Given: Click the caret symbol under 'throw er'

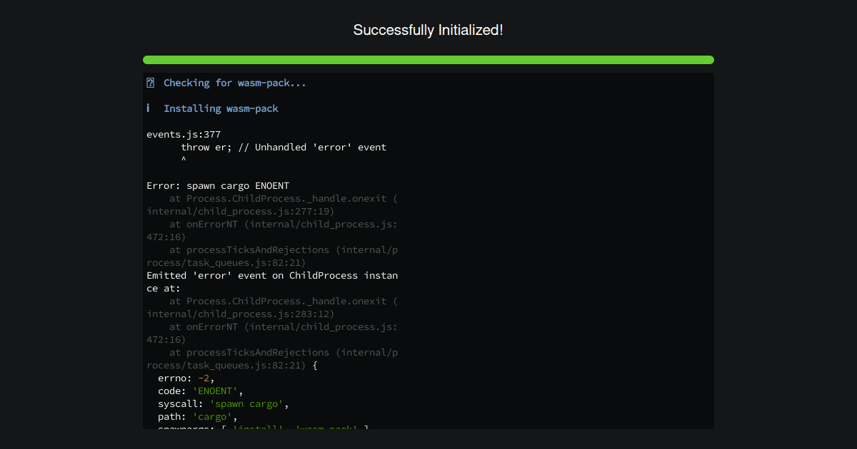Looking at the screenshot, I should 184,160.
